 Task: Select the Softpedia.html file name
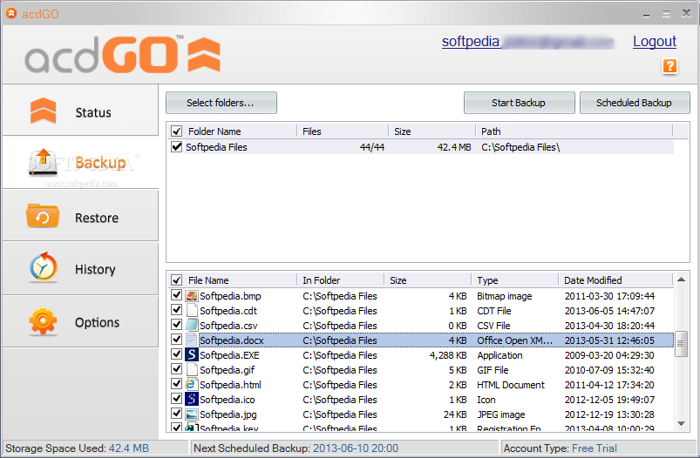[230, 385]
